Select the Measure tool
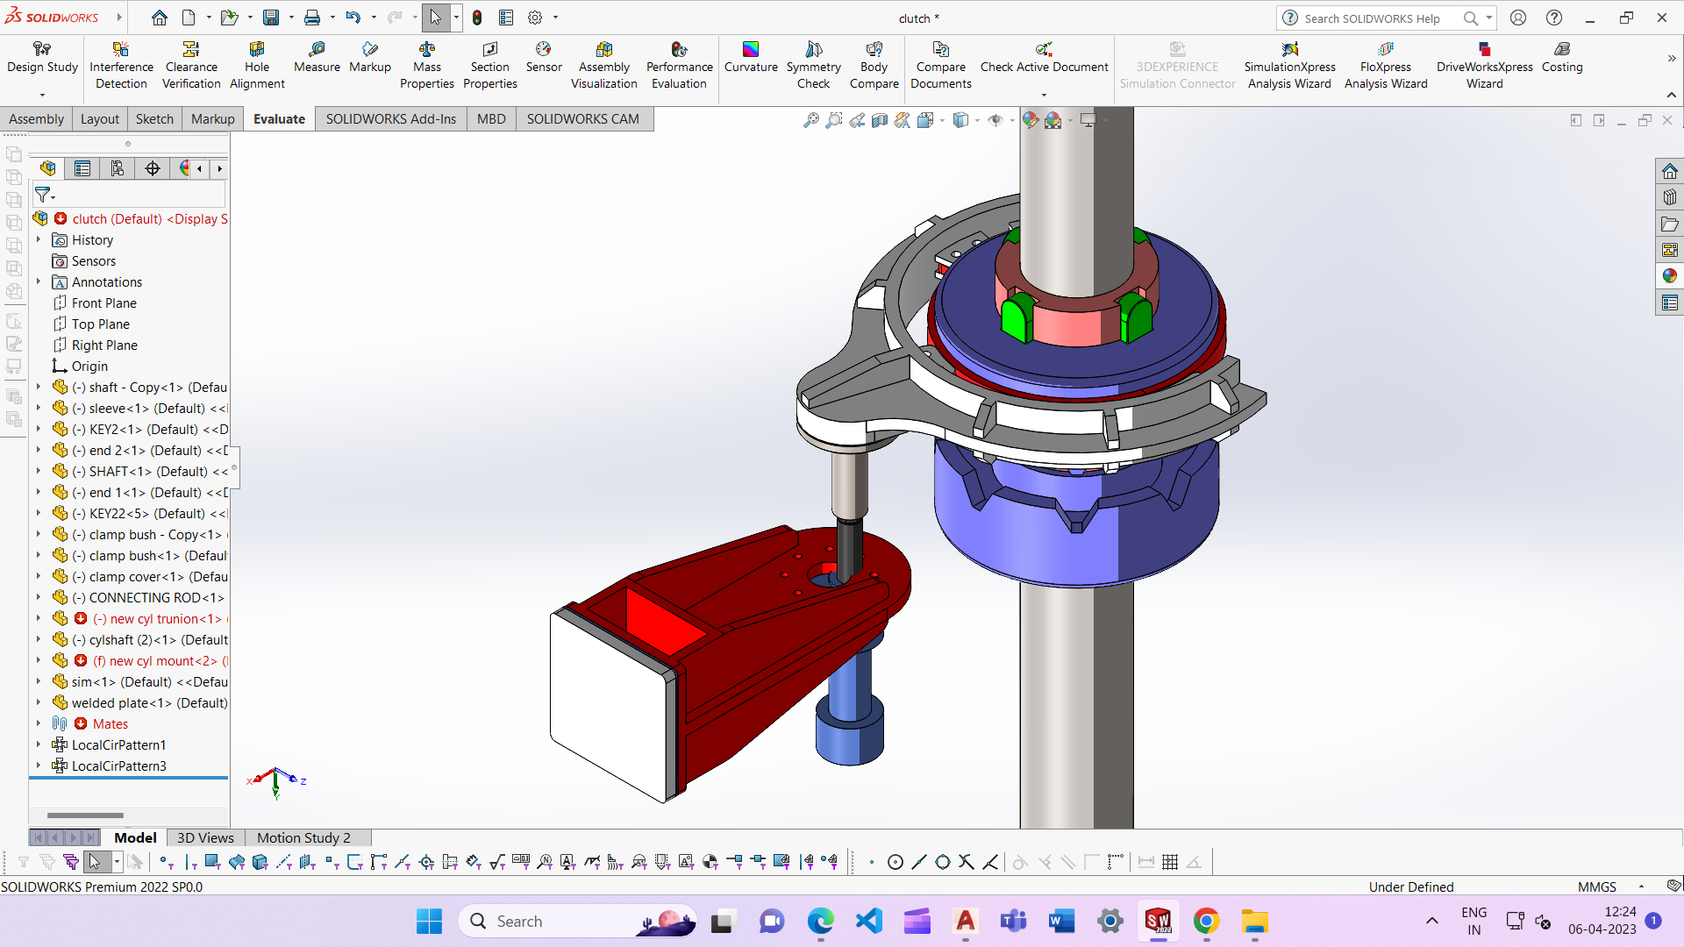Image resolution: width=1684 pixels, height=947 pixels. pos(317,58)
